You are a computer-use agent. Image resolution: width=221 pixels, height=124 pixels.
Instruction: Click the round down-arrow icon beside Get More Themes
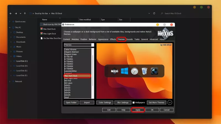coord(170,103)
